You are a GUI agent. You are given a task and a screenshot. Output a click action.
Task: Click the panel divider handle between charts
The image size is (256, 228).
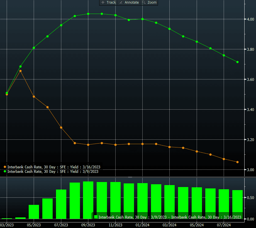(x=130, y=177)
